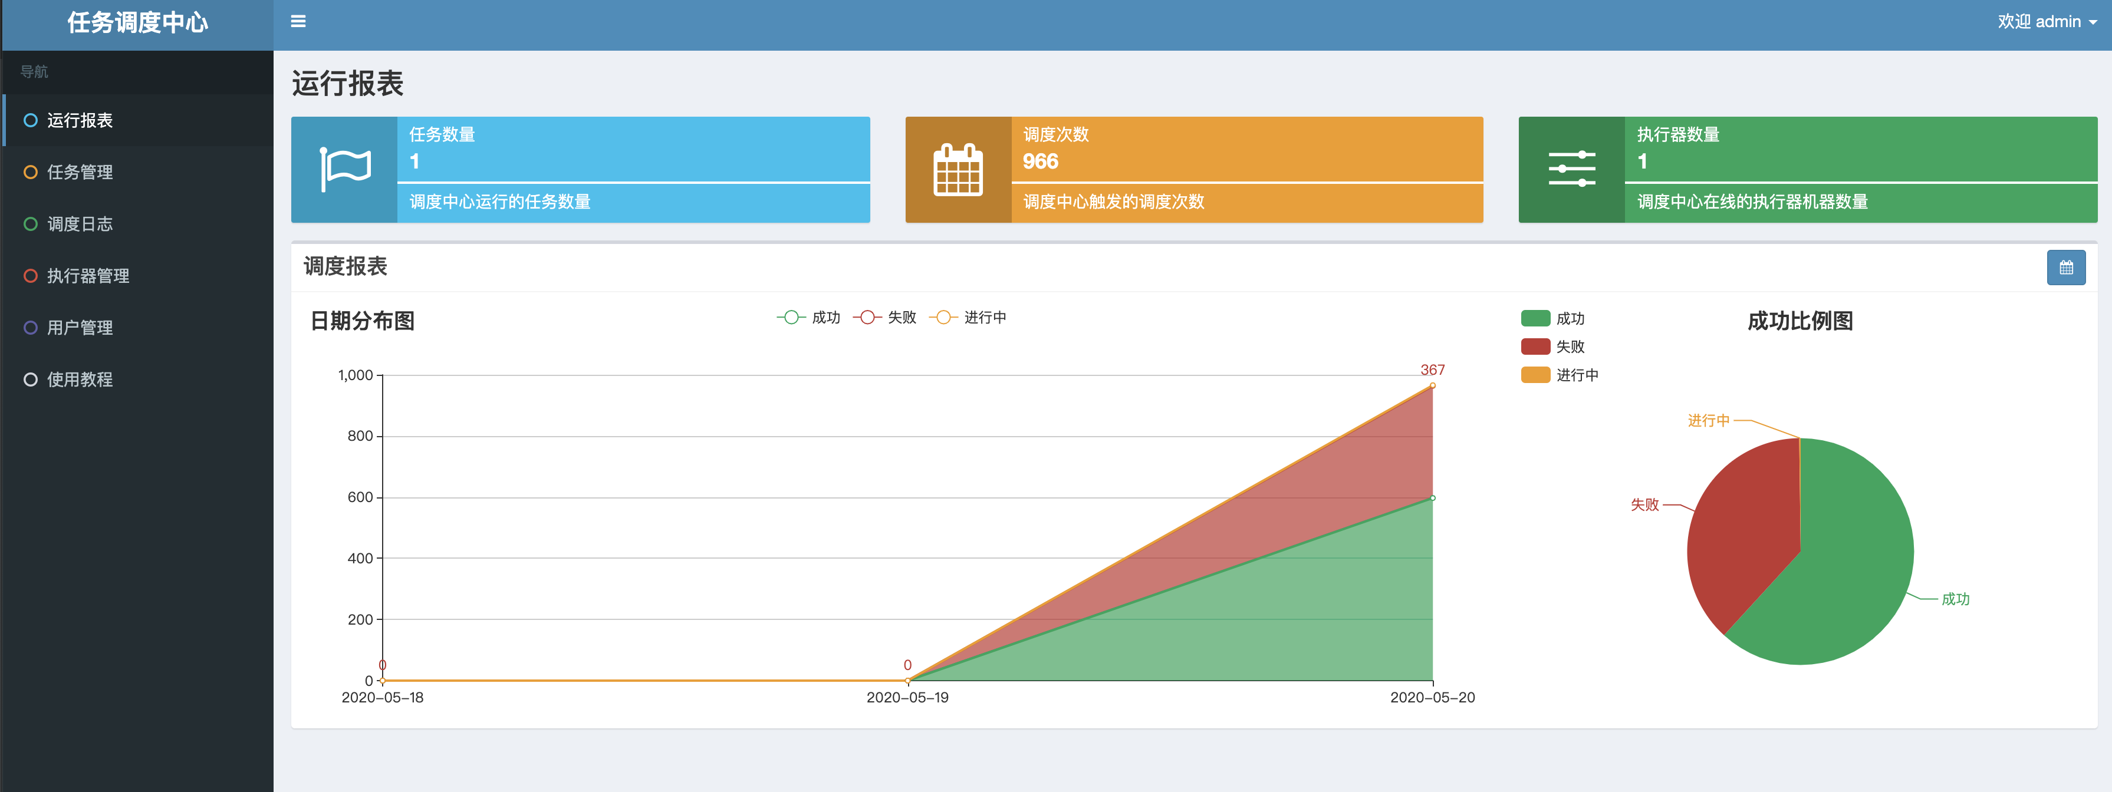Click the circle icon beside 调度日志
The image size is (2112, 792).
pos(30,223)
